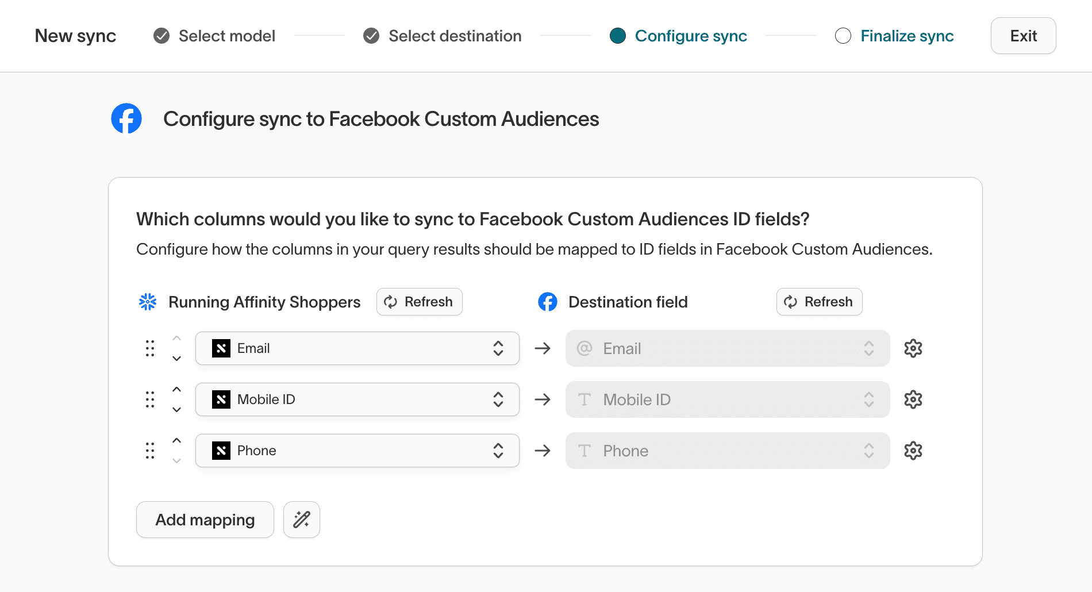Switch to the Select destination step

(371, 35)
